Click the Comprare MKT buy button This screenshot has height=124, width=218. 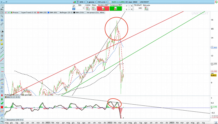click(116, 9)
